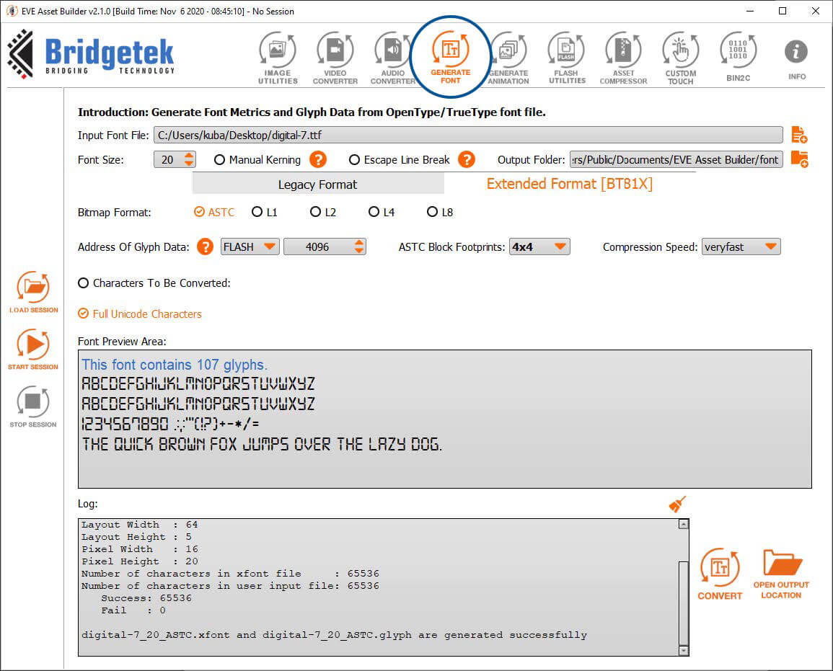This screenshot has height=671, width=833.
Task: Show help for Manual Kerning
Action: [x=317, y=160]
